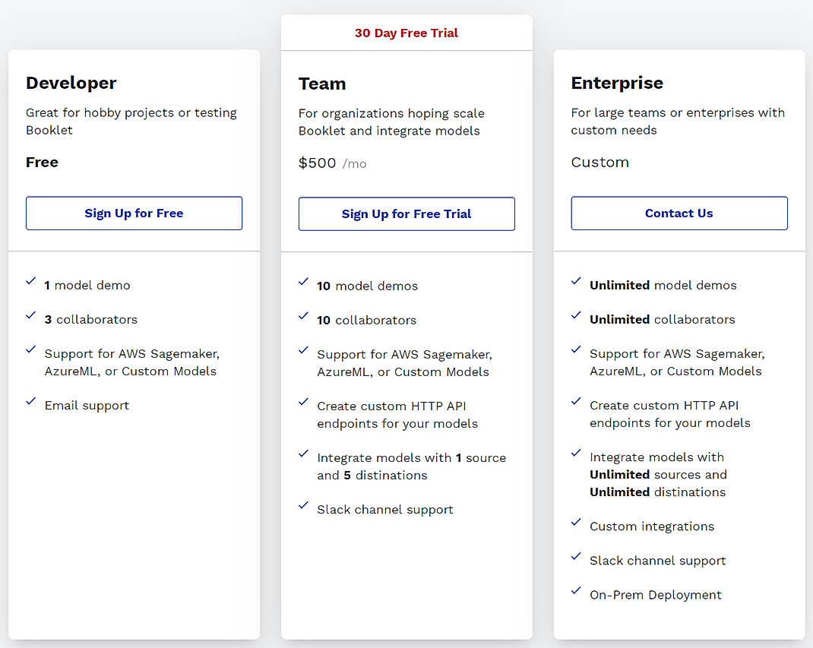Screen dimensions: 813x648
Task: Click the checkmark beside "1 model demo"
Action: 31,281
